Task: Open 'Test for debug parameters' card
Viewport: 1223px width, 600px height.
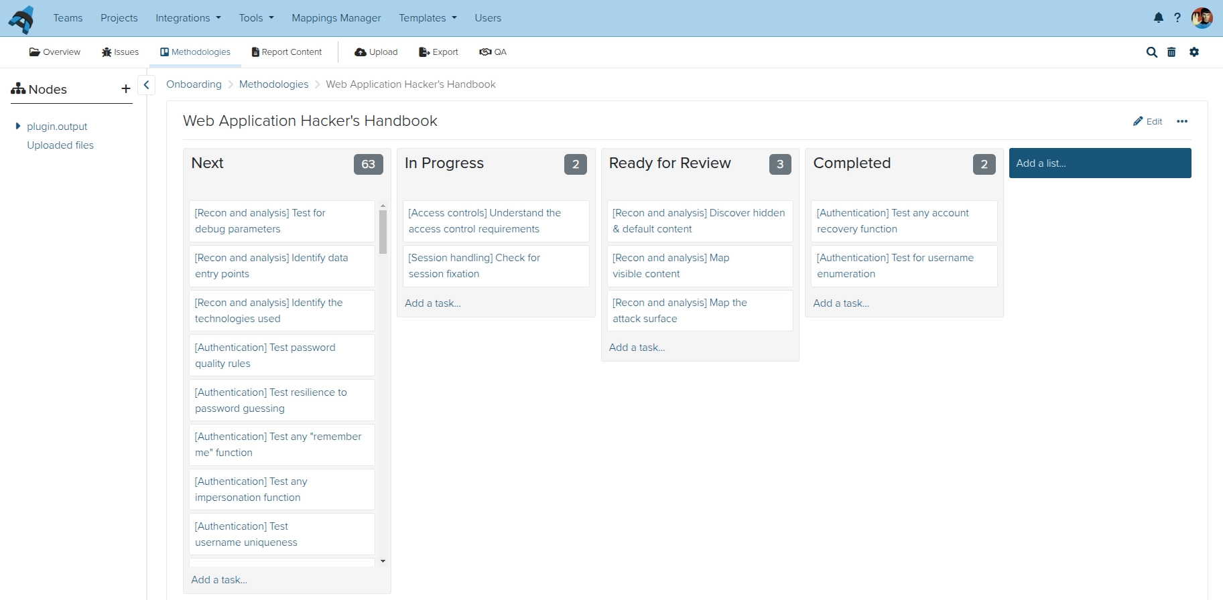Action: point(282,221)
